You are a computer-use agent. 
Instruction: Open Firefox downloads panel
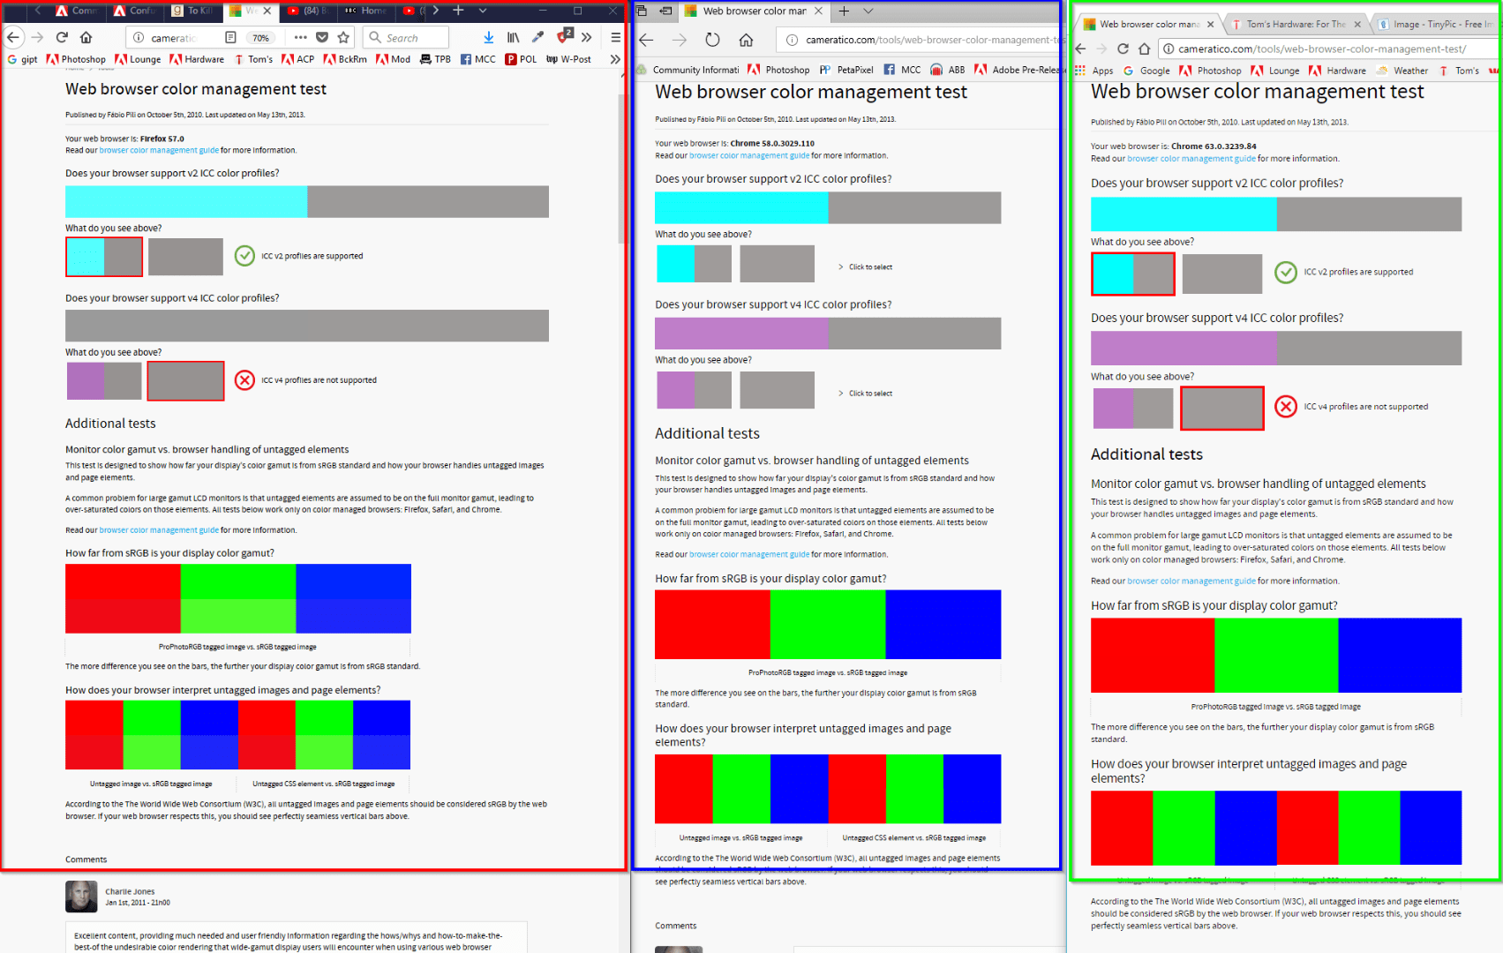[488, 37]
